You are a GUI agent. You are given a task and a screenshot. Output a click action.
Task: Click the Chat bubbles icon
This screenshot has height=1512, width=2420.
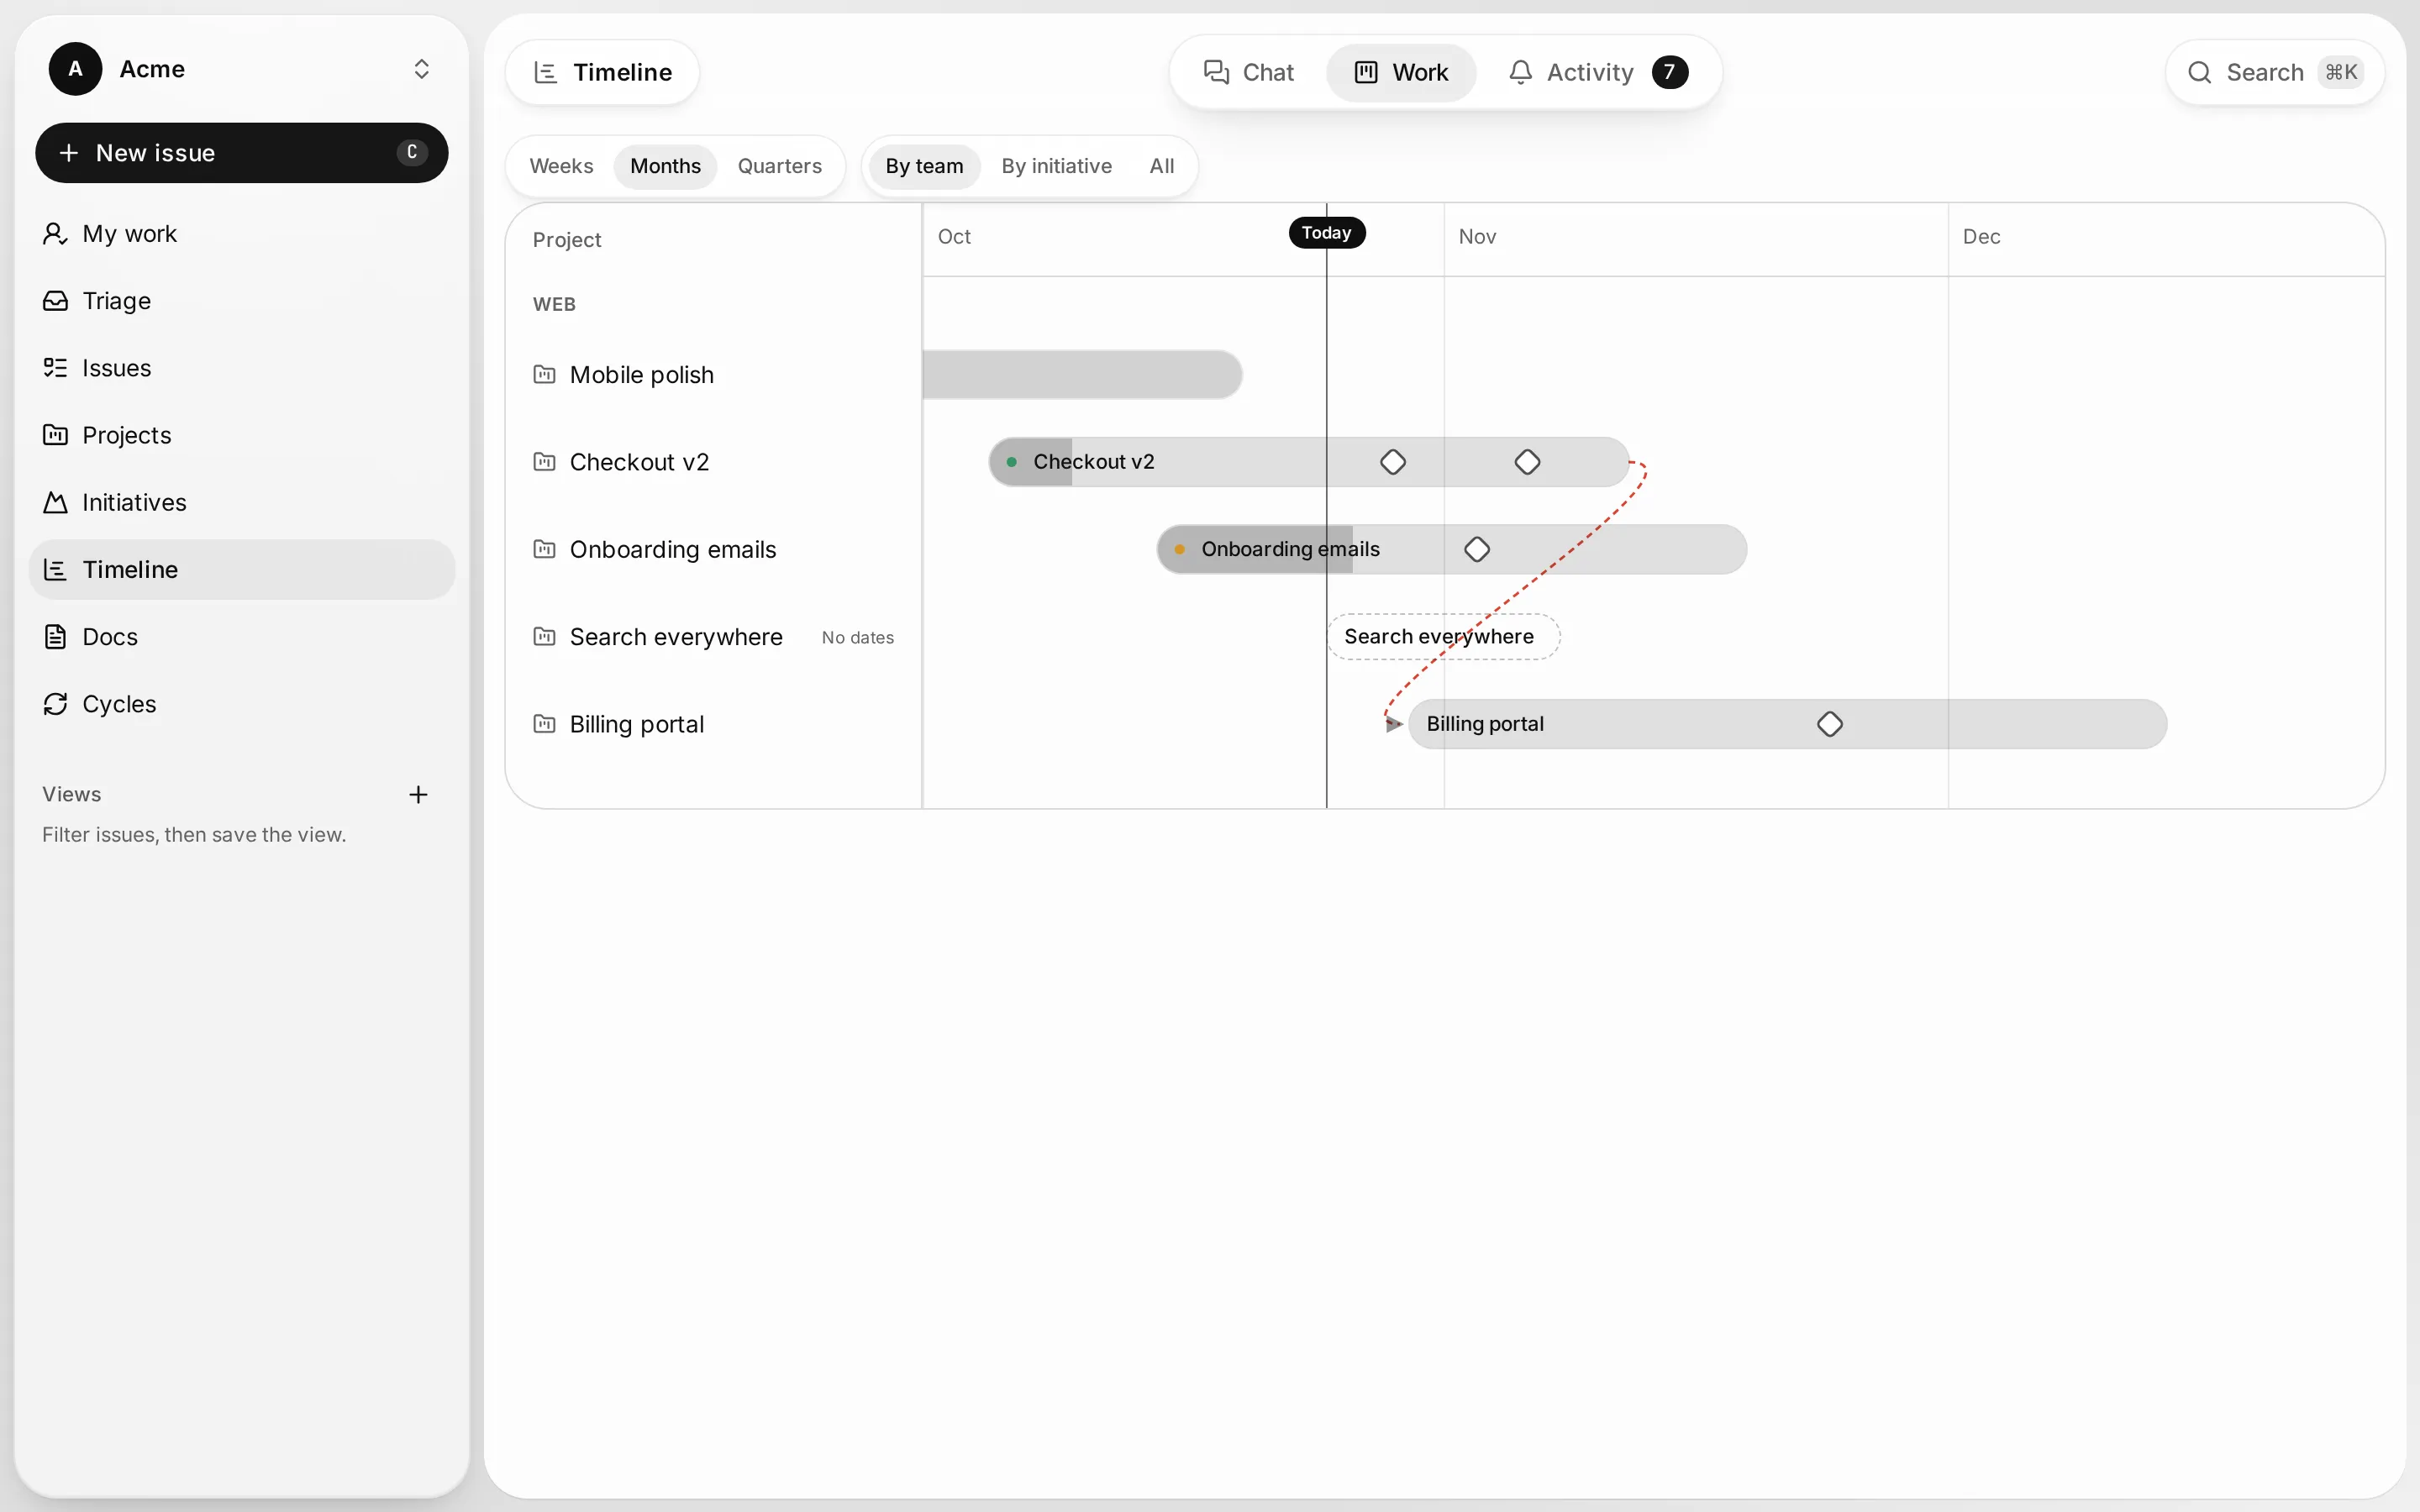point(1216,72)
